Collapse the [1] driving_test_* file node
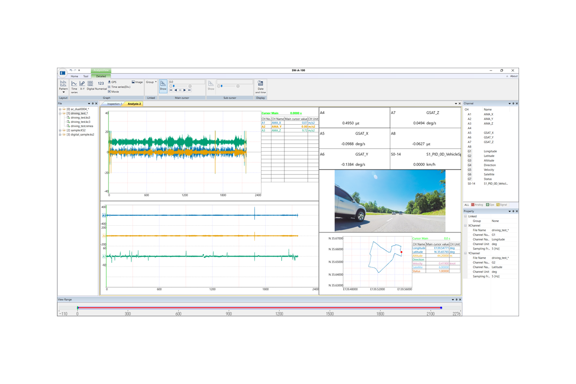The height and width of the screenshot is (384, 576). (x=60, y=113)
